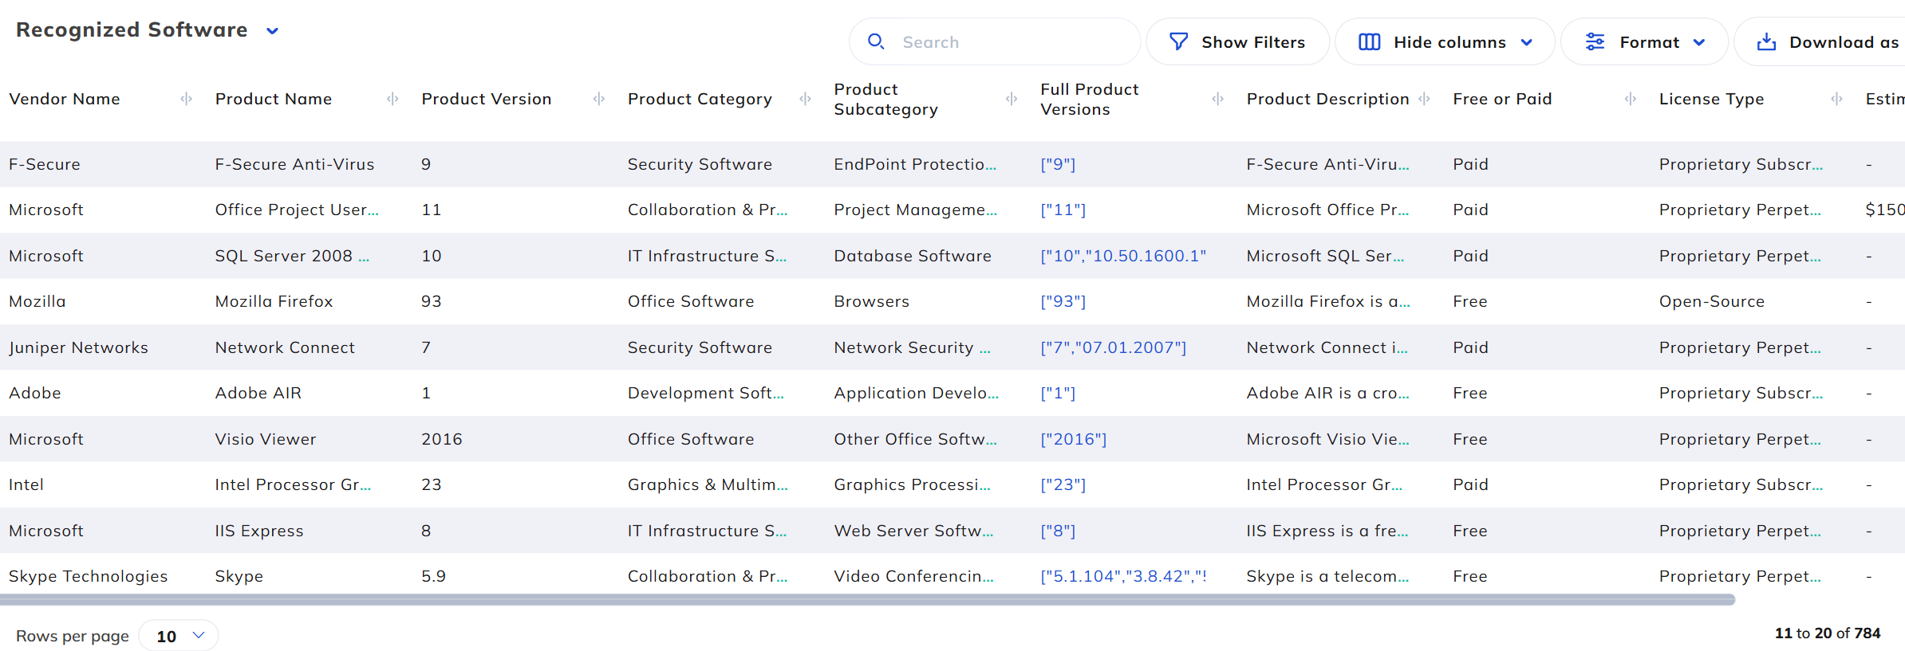Click Product Subcategory column resize handle icon
1905x651 pixels.
click(x=1012, y=99)
